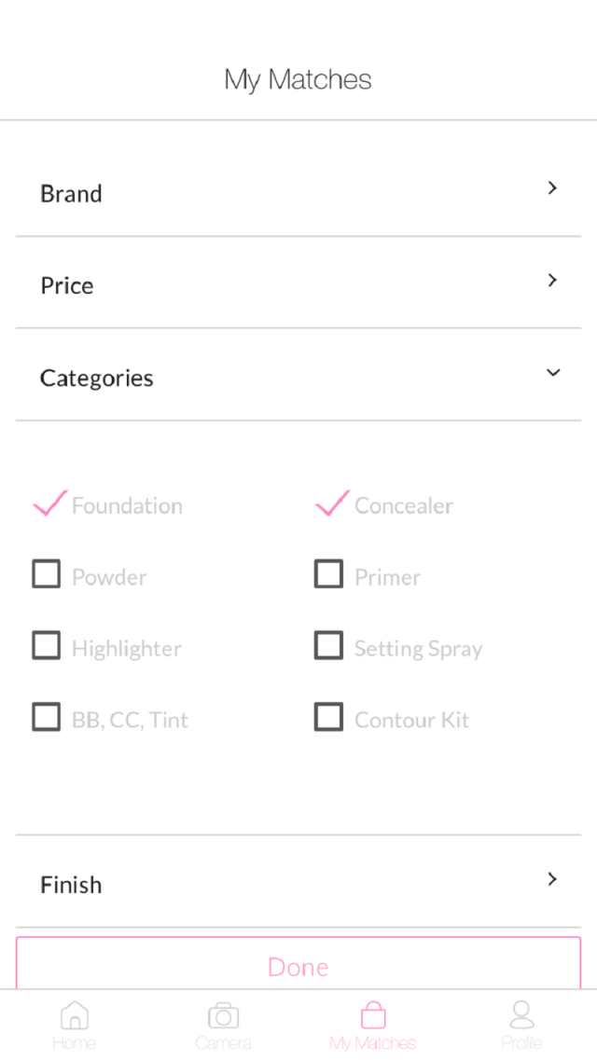This screenshot has height=1060, width=597.
Task: Select the My Matches bag icon
Action: tap(373, 1015)
